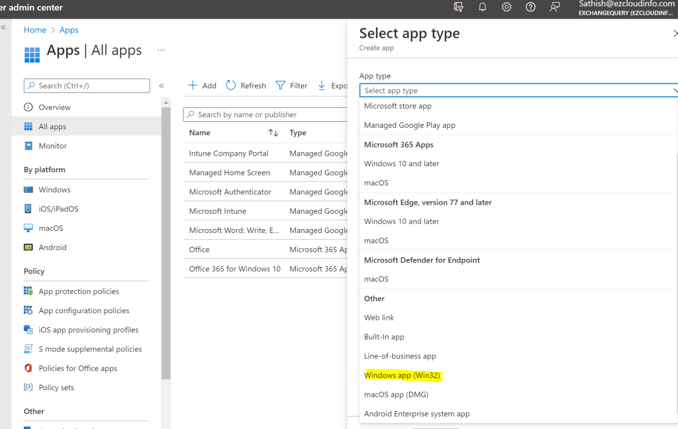
Task: Click the notifications bell icon
Action: click(483, 7)
